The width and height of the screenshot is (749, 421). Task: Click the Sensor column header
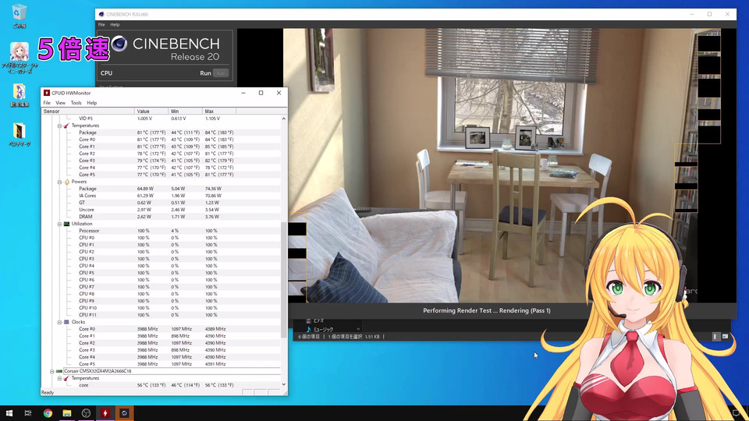(x=88, y=111)
